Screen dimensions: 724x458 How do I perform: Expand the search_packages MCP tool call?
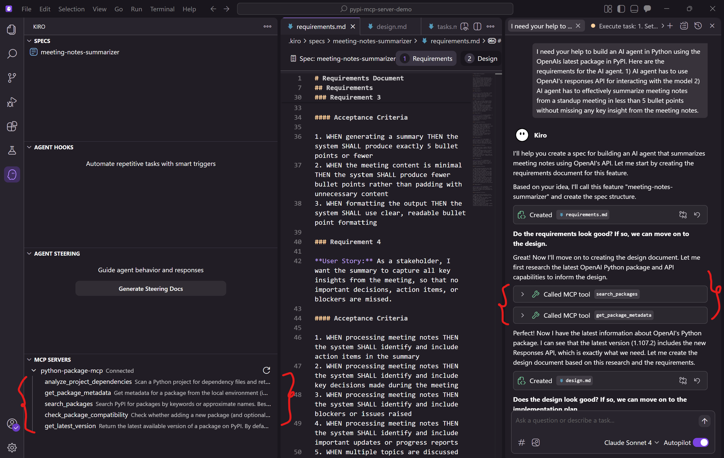click(523, 294)
